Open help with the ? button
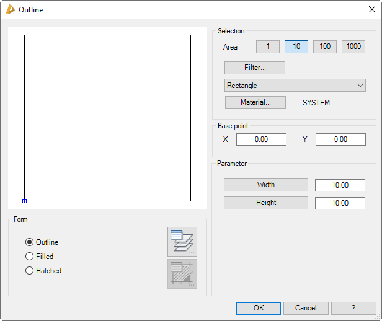The image size is (382, 321). [x=353, y=308]
